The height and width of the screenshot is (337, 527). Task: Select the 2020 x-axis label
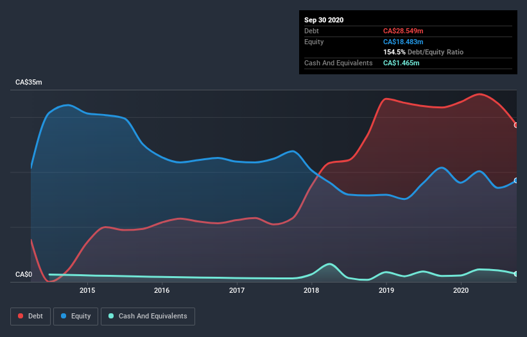[461, 290]
